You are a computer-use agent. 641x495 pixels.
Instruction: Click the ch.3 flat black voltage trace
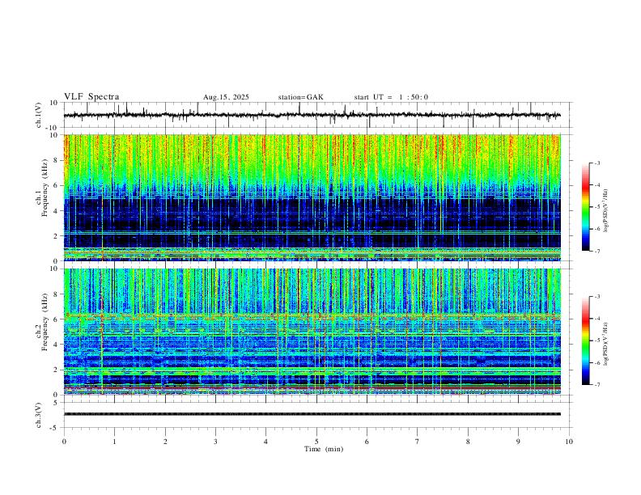coord(312,414)
